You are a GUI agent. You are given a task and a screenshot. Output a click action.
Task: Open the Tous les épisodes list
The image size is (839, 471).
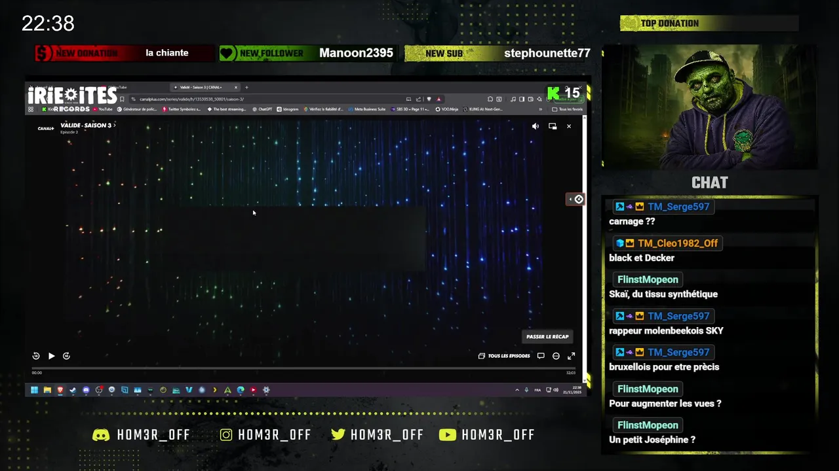[x=504, y=356]
